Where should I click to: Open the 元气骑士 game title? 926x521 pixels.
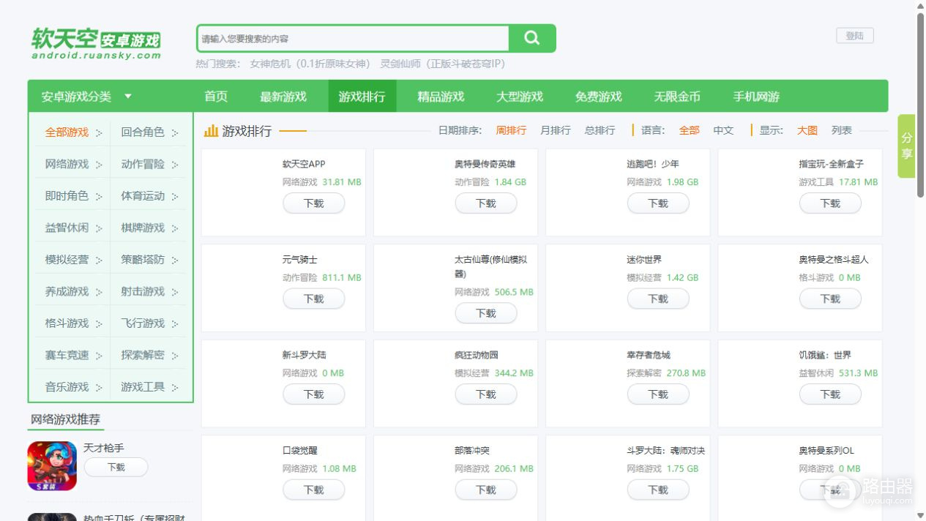point(300,260)
